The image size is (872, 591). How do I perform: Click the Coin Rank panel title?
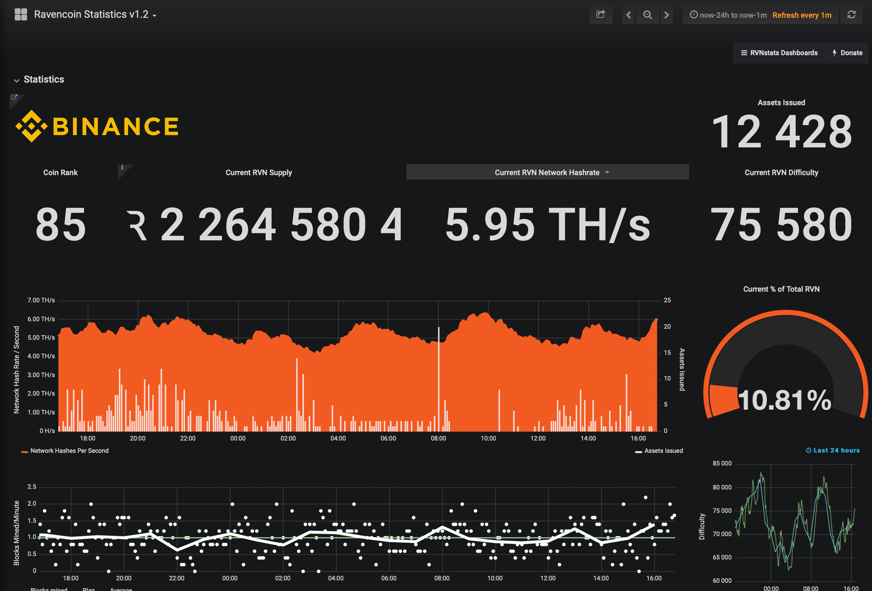pos(60,173)
